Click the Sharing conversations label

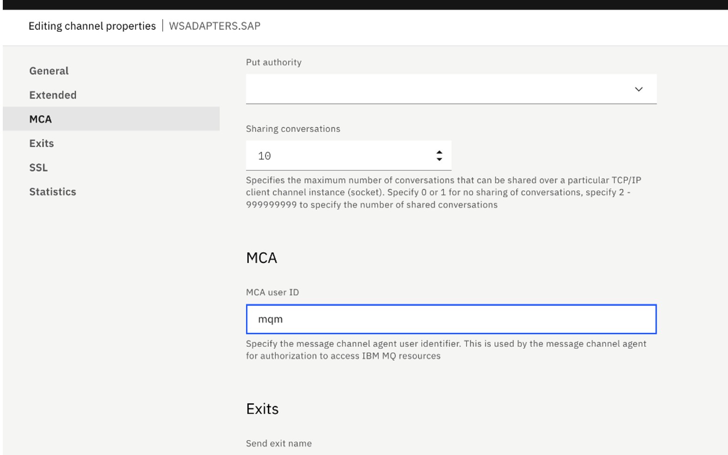[293, 129]
